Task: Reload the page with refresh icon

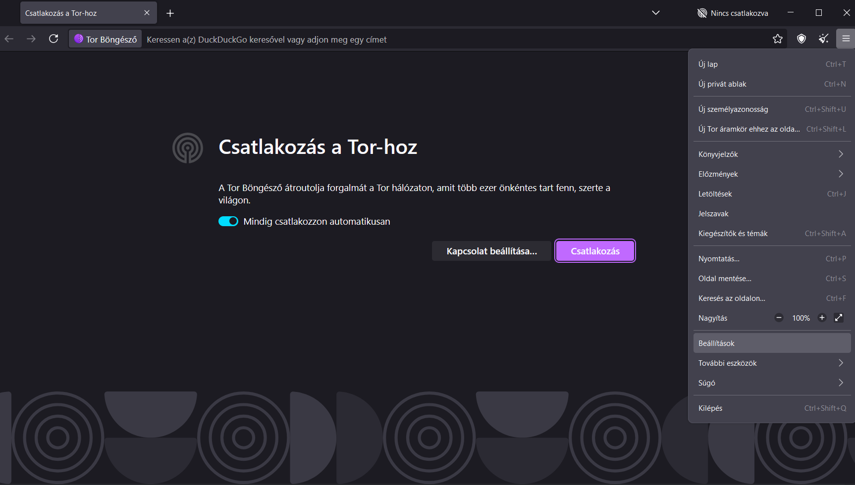Action: pos(53,39)
